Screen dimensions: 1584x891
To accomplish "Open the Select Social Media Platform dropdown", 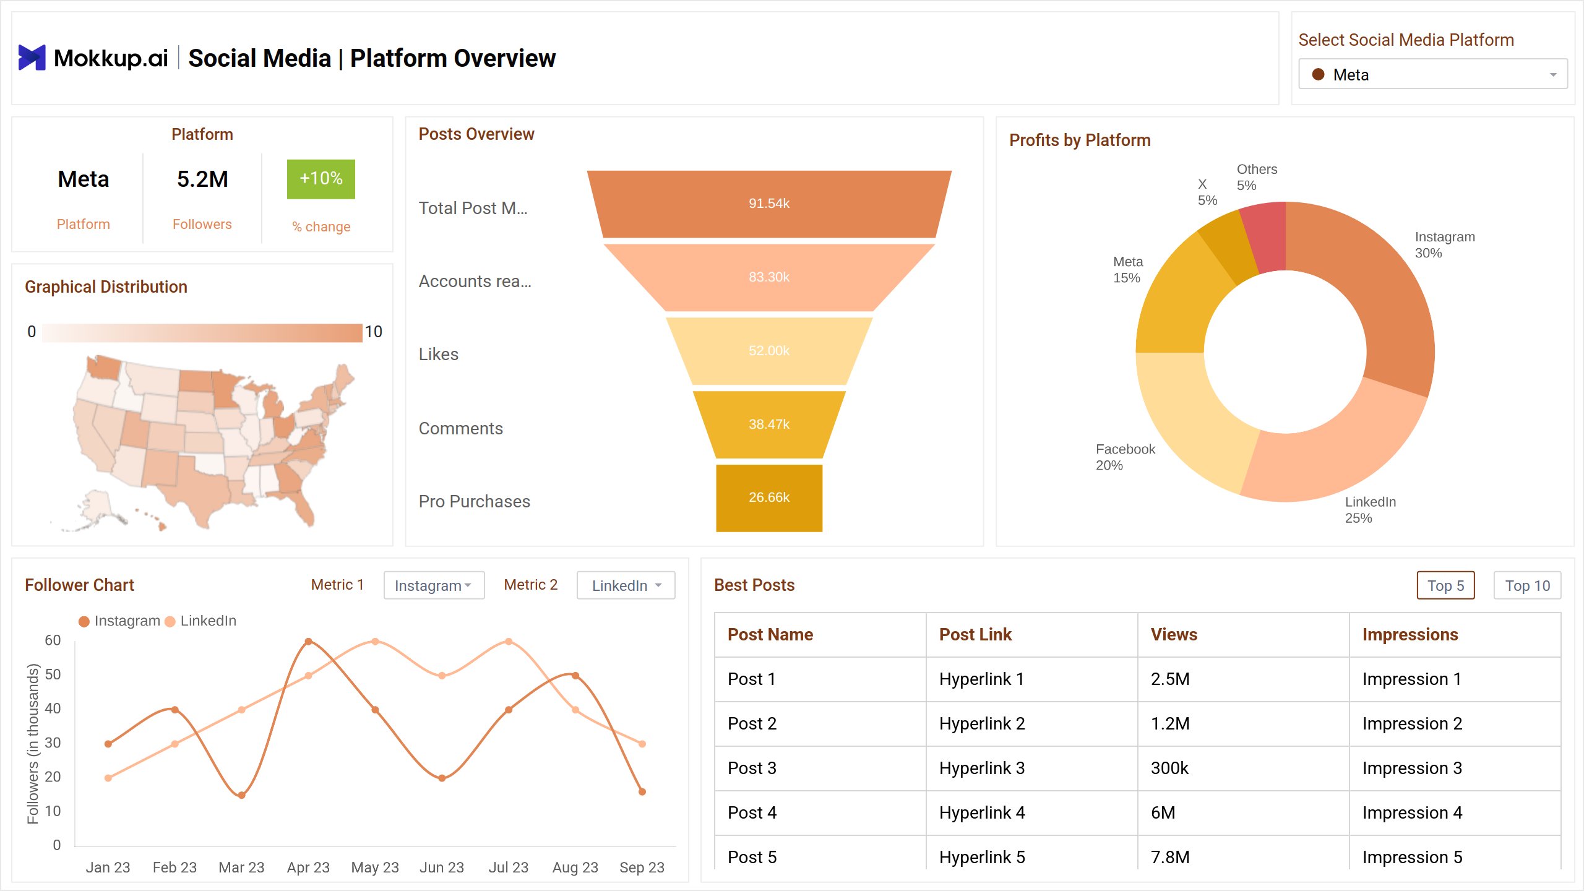I will [x=1432, y=74].
